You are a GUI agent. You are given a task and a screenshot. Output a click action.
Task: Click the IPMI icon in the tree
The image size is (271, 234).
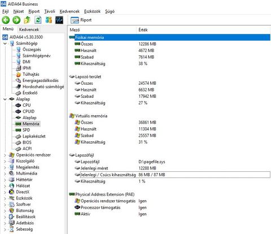pos(18,68)
